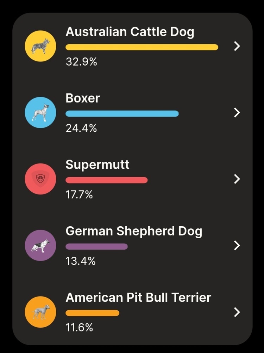Select the Boxer breed name

tap(83, 98)
